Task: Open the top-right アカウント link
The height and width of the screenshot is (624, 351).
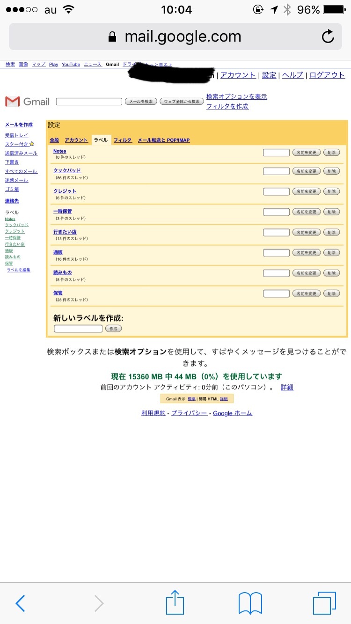Action: coord(238,75)
